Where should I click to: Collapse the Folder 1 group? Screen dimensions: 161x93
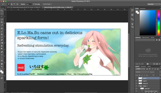click(139, 86)
